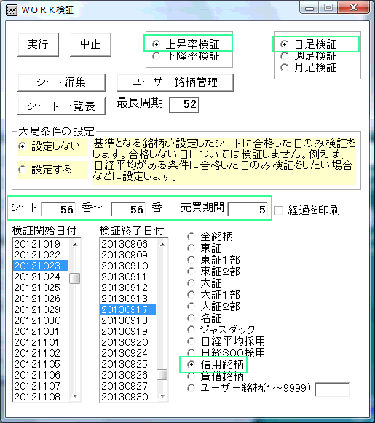Open シート一覧表
Image resolution: width=375 pixels, height=423 pixels.
click(x=61, y=106)
